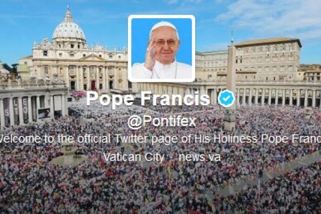
Task: Open the news.va website link
Action: (x=200, y=157)
